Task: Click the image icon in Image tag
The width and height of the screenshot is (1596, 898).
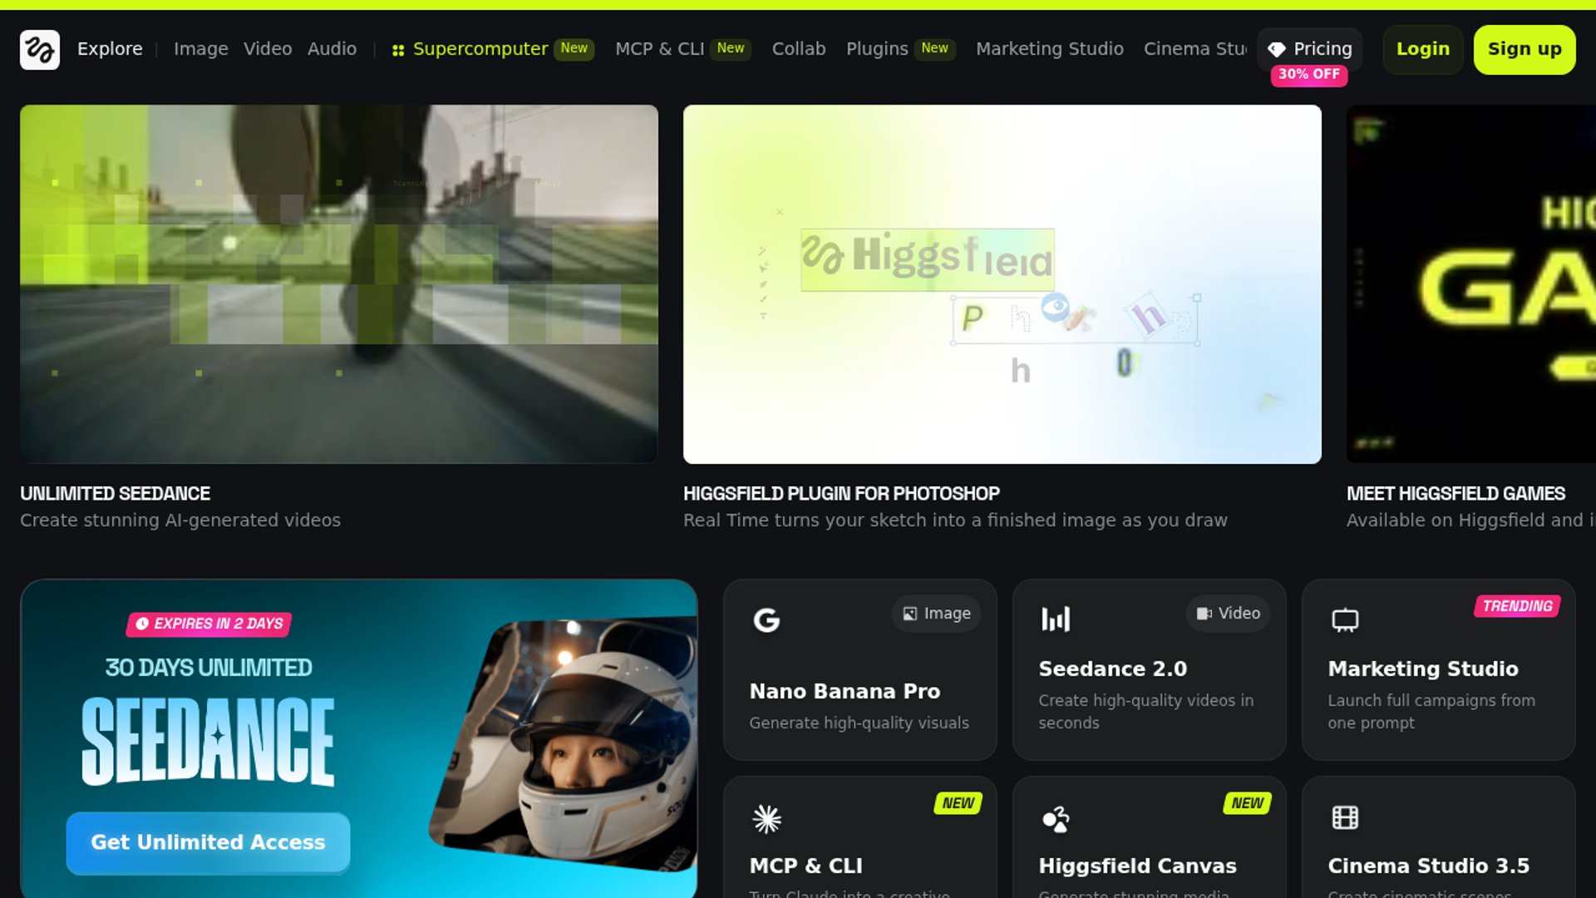Action: tap(910, 614)
